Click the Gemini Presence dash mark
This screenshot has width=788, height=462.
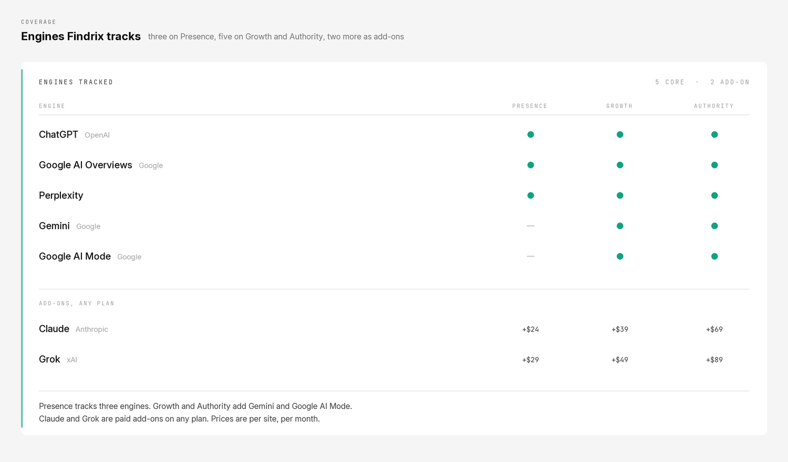pyautogui.click(x=531, y=226)
